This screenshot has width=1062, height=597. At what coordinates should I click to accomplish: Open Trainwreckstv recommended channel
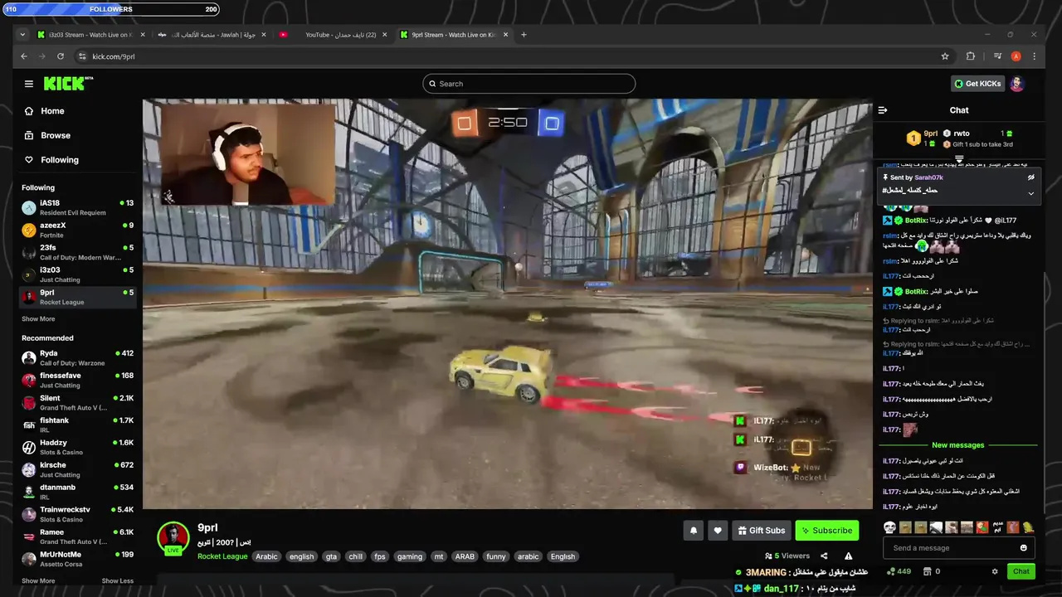click(x=78, y=514)
